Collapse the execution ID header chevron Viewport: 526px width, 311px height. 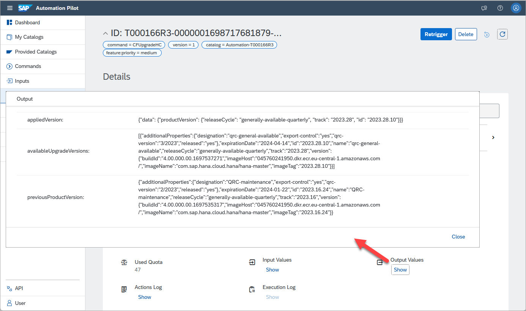106,33
